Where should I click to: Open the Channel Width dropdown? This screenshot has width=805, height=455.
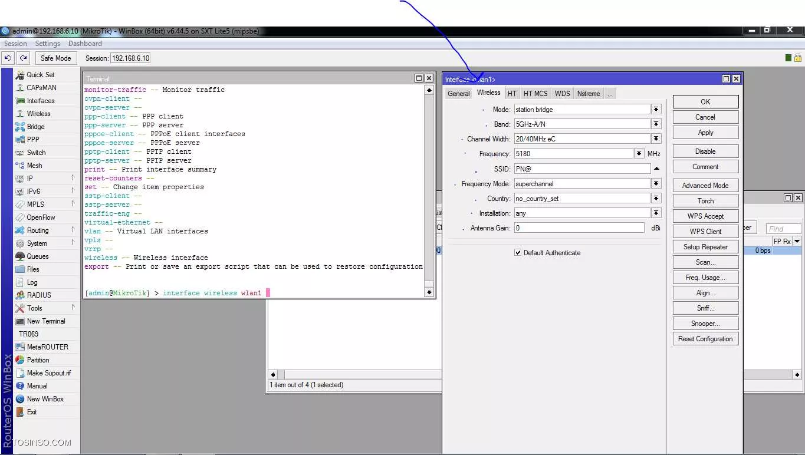[656, 139]
